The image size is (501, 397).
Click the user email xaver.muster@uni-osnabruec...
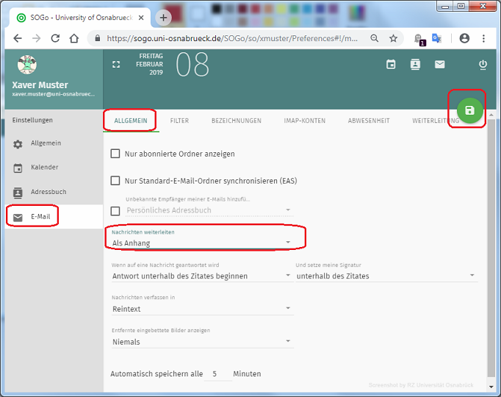pyautogui.click(x=54, y=94)
